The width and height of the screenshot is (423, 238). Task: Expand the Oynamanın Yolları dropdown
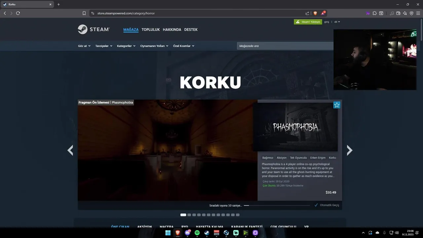pyautogui.click(x=154, y=46)
